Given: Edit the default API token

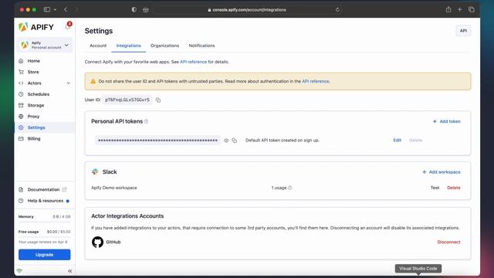Looking at the screenshot, I should click(397, 141).
